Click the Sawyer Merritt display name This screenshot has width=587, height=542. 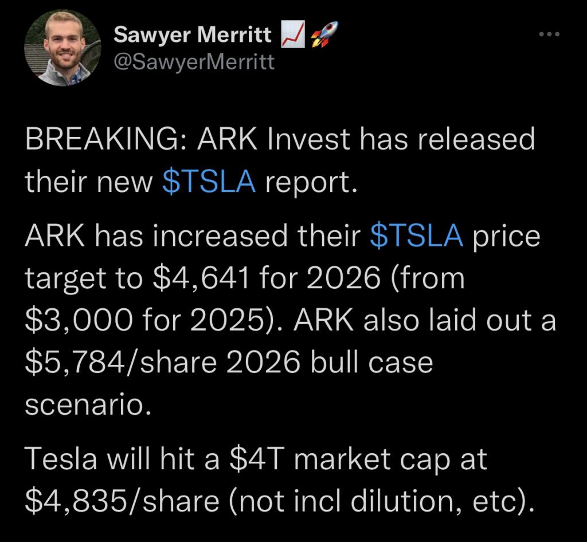[193, 34]
